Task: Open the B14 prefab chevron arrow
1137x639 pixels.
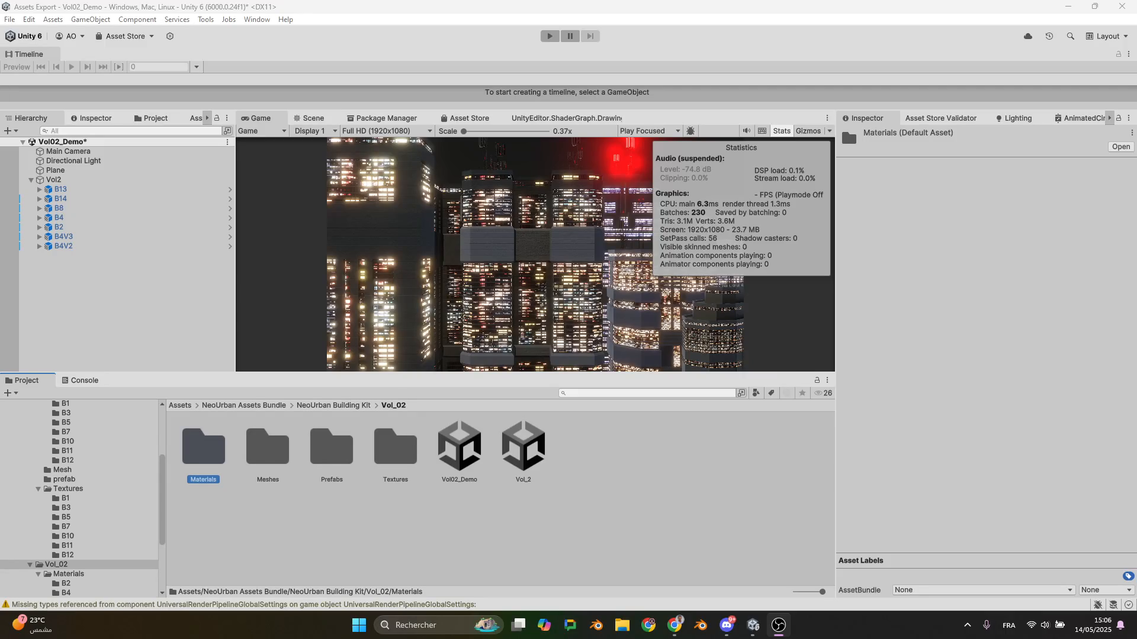Action: click(230, 199)
